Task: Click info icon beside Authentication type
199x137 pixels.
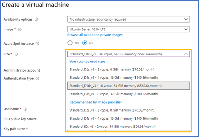Action: [x=37, y=78]
